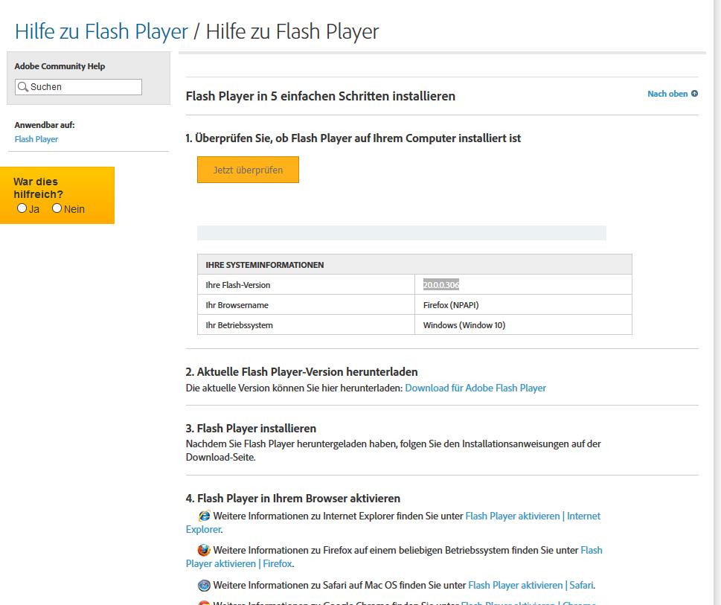
Task: Select the 'Ja' radio button
Action: click(x=22, y=208)
